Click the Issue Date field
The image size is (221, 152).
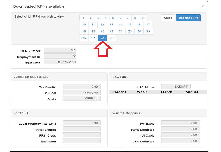(x=60, y=62)
